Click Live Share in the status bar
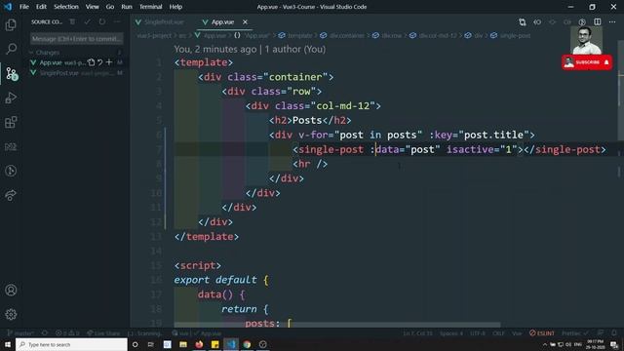The width and height of the screenshot is (624, 351). (x=103, y=333)
